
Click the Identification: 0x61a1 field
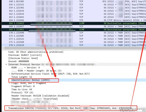click(x=31, y=80)
